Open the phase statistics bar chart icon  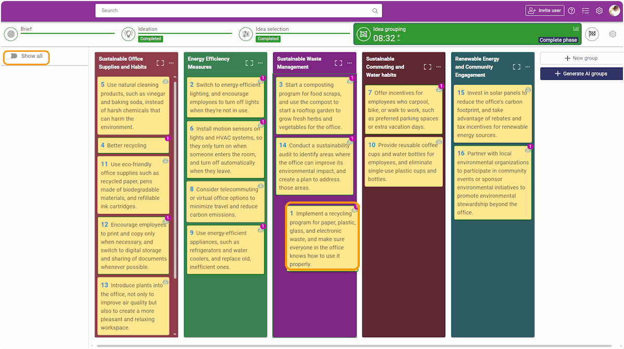click(576, 29)
